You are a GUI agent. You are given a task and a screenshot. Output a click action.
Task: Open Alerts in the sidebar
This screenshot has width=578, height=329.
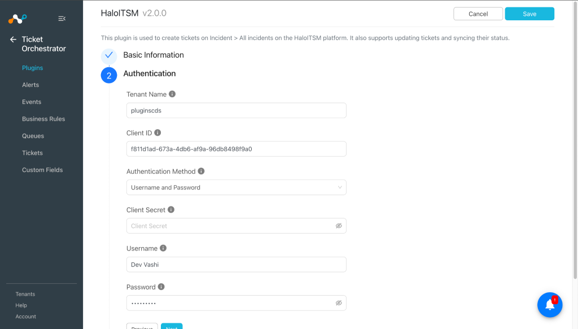point(30,85)
